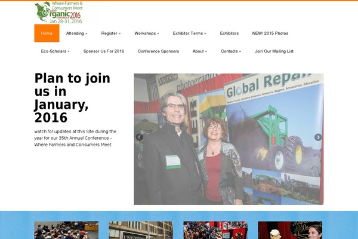Screen dimensions: 358x239
Task: Click 'Plan to join us in January, 2016' heading
Action: click(x=73, y=98)
